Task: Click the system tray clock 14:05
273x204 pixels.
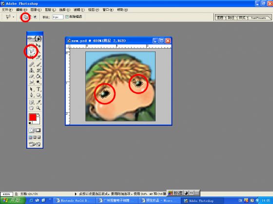Action: [266, 201]
